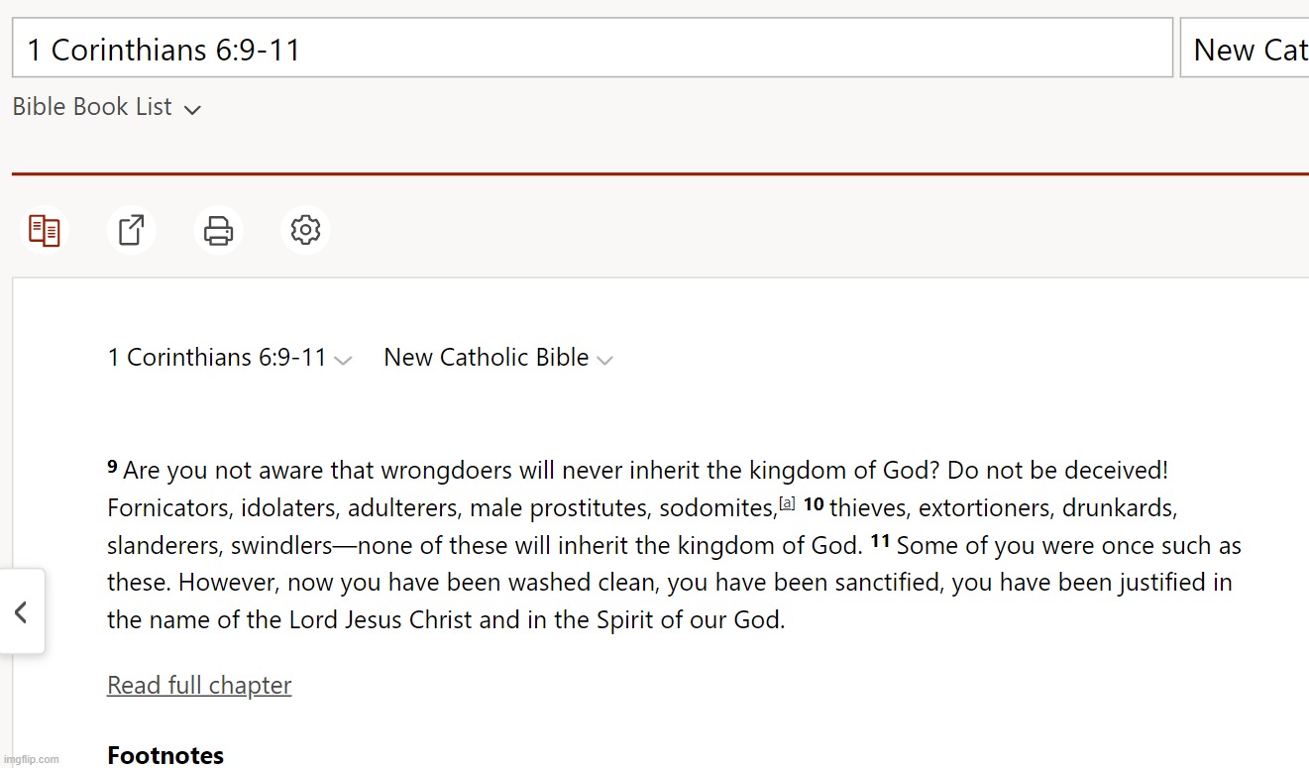Click the phrase Lord Jesus Christ
The height and width of the screenshot is (768, 1309).
[383, 620]
